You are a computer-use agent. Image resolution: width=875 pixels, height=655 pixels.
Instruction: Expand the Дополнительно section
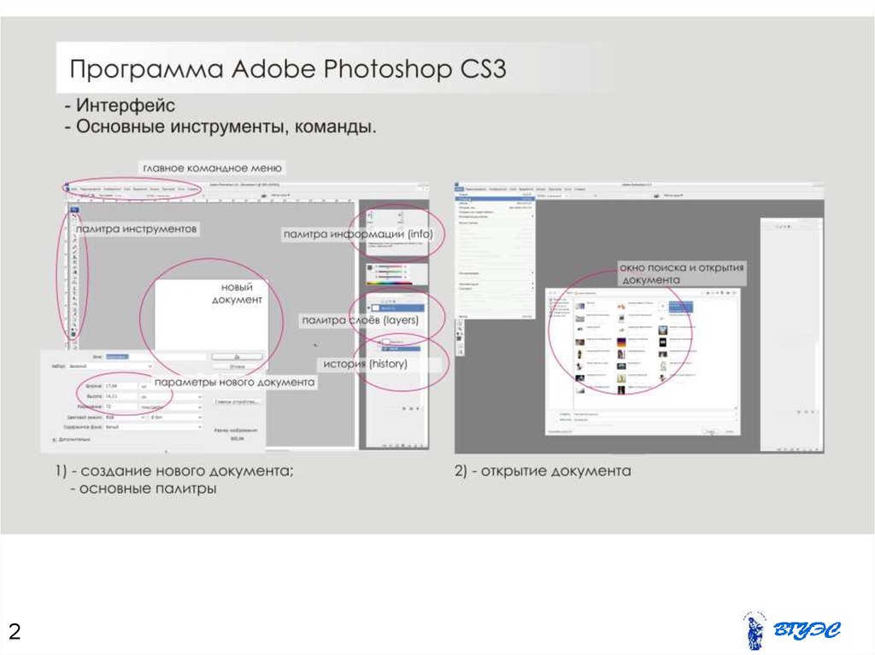[72, 439]
